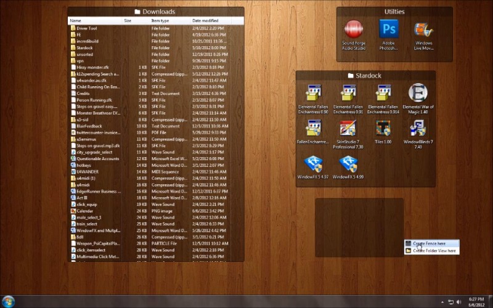
Task: Open Sound Forge Audio Studio shortcut
Action: (353, 35)
